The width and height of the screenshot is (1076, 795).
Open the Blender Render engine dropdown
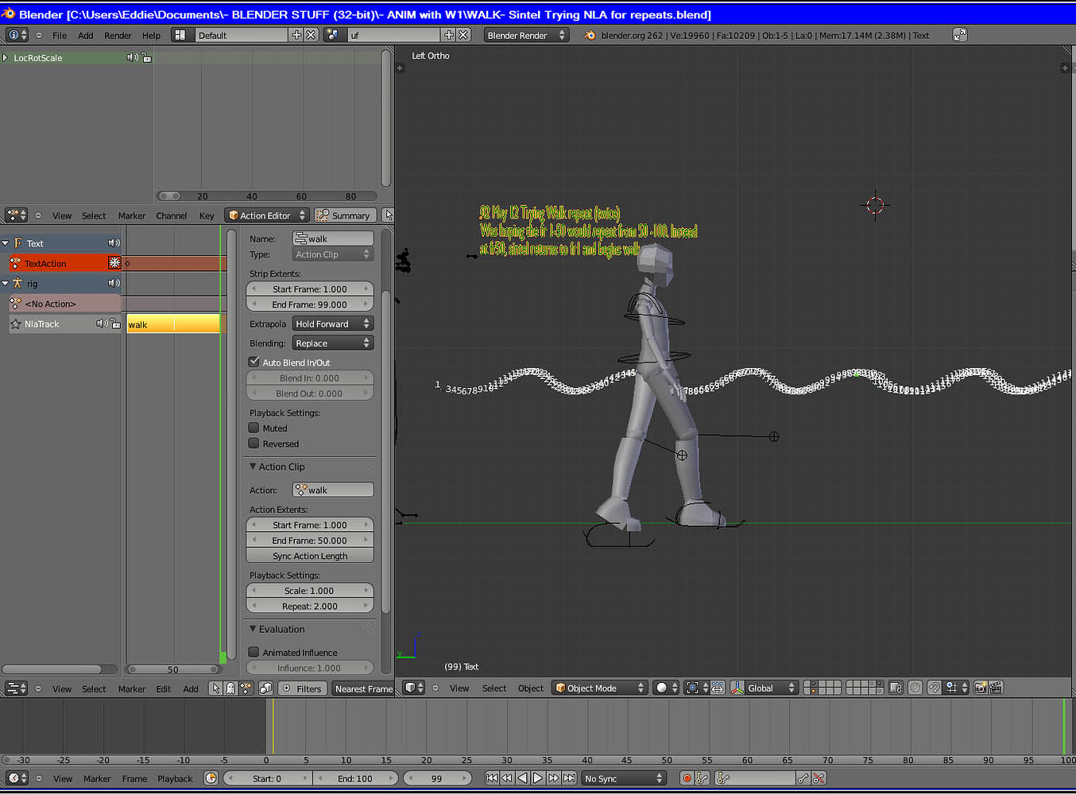click(526, 35)
